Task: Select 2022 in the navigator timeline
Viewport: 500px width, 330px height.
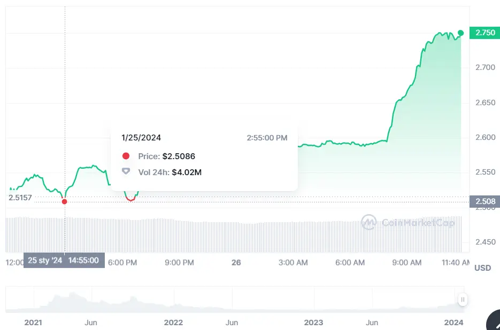Action: coord(173,322)
